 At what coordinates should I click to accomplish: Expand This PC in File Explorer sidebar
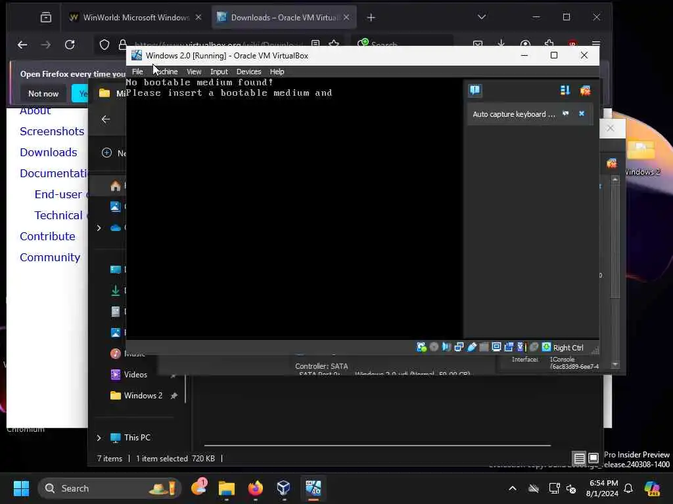pos(99,438)
